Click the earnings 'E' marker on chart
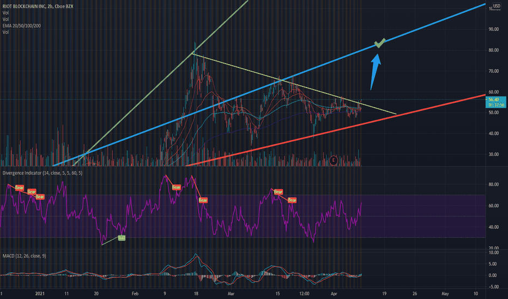The image size is (508, 299). click(x=334, y=160)
